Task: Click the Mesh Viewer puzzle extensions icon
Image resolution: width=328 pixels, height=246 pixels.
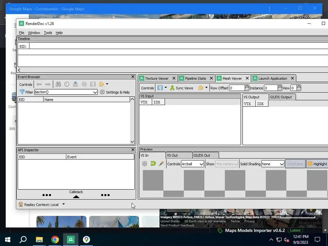Action: (x=201, y=88)
